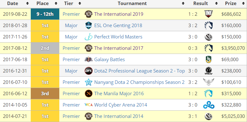This screenshot has width=247, height=122.
Task: Click the Galaxy Battles tournament icon
Action: (88, 60)
